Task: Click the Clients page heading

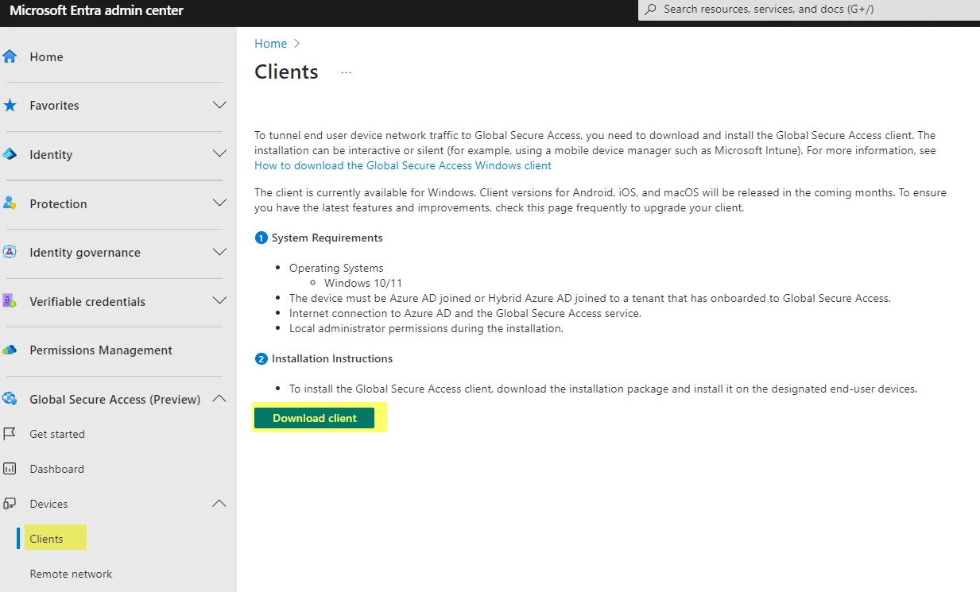Action: click(x=286, y=72)
